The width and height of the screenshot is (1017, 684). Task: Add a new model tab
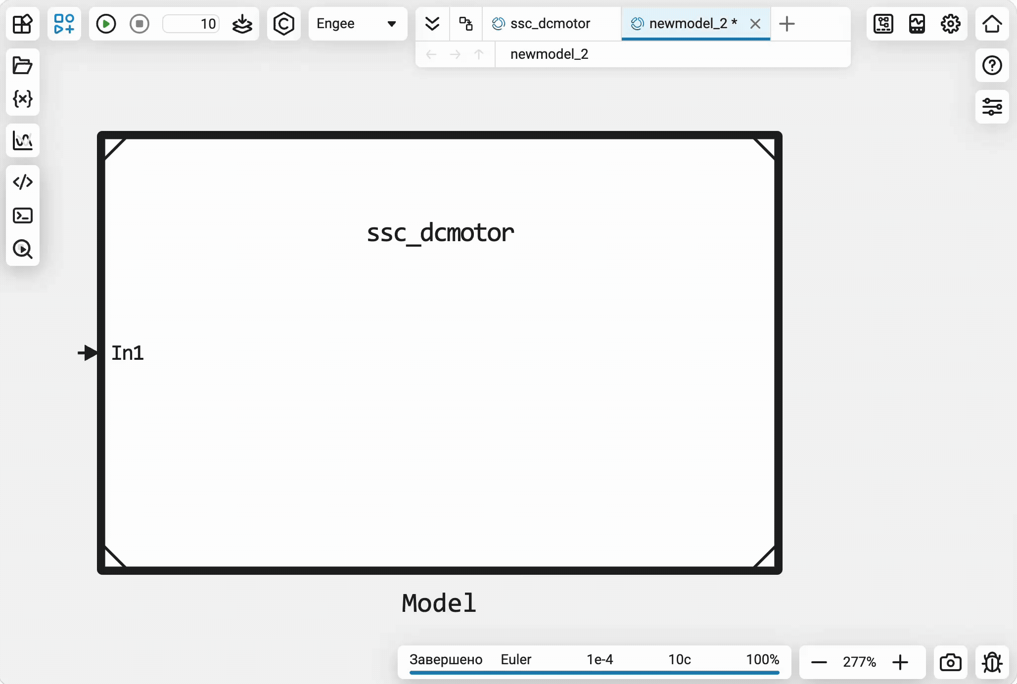click(787, 24)
